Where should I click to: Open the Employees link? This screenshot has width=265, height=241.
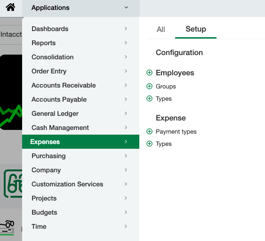(175, 73)
